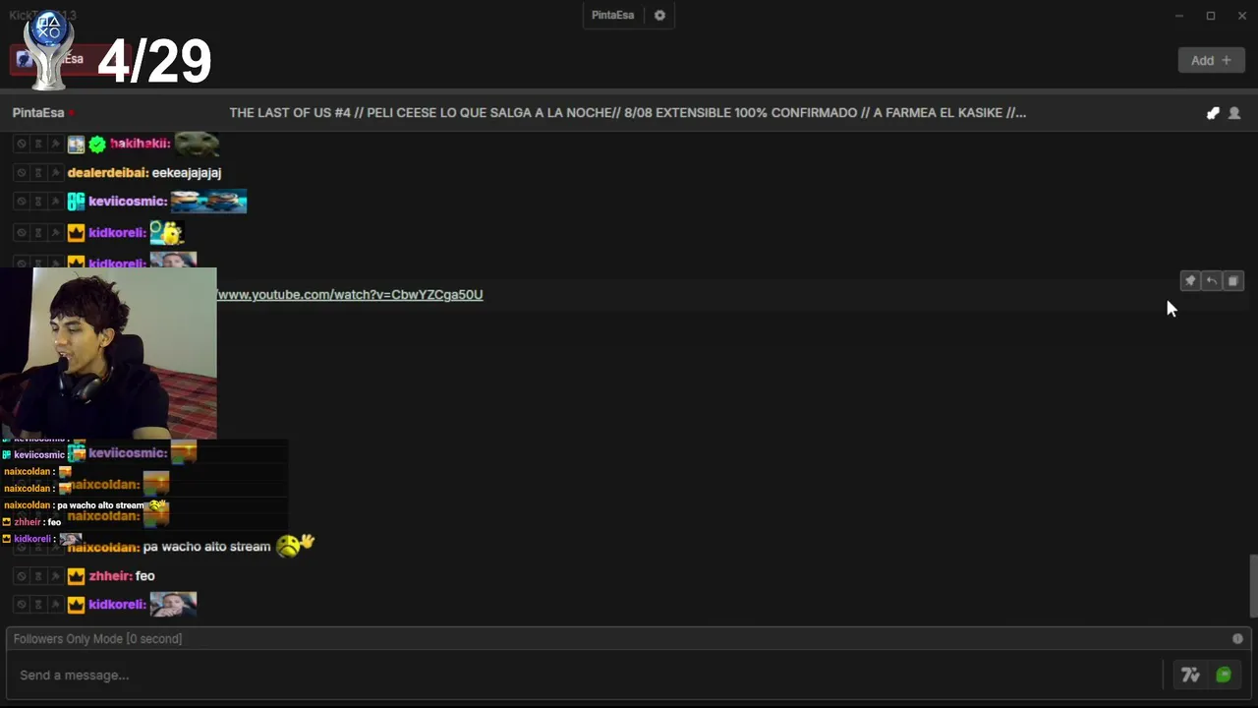
Task: Click the hourglass timeout icon on dealerdeibai's row
Action: click(38, 173)
